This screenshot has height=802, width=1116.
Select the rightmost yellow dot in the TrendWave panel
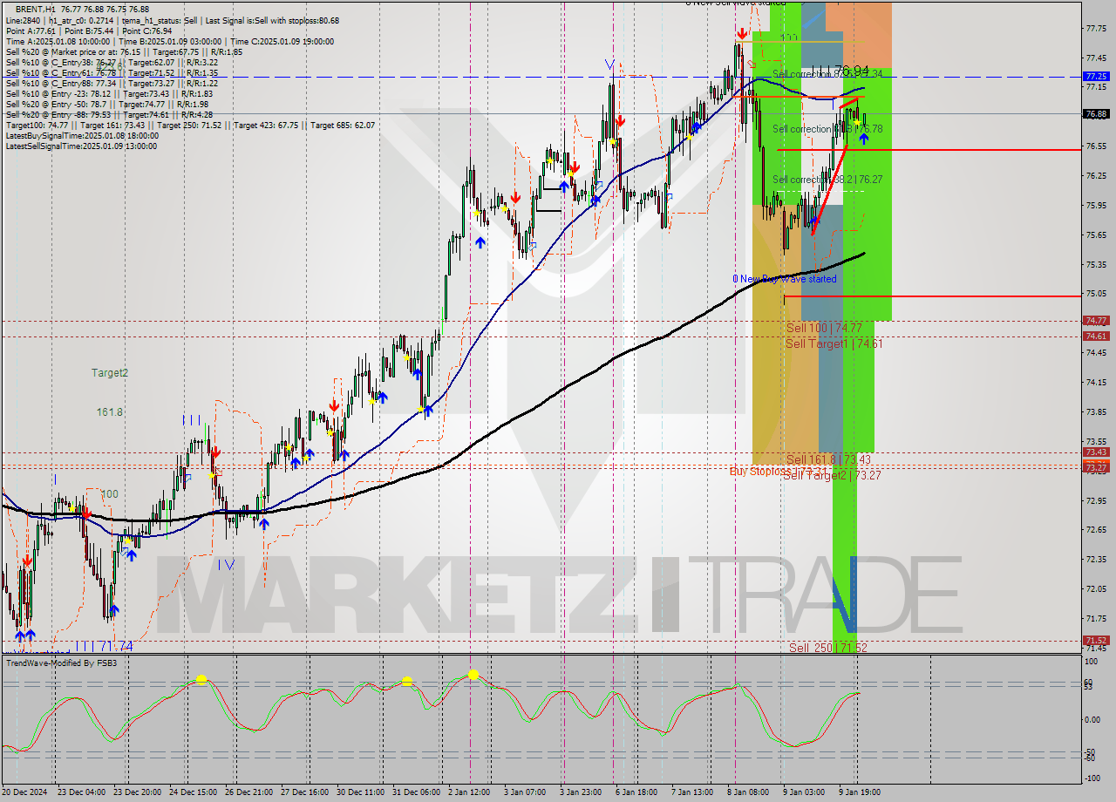pyautogui.click(x=473, y=674)
